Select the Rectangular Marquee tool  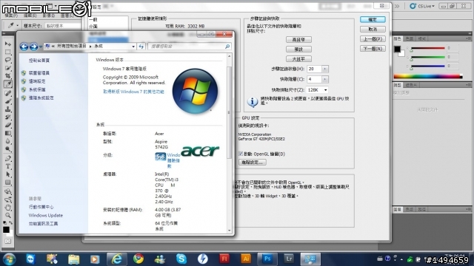coord(8,52)
